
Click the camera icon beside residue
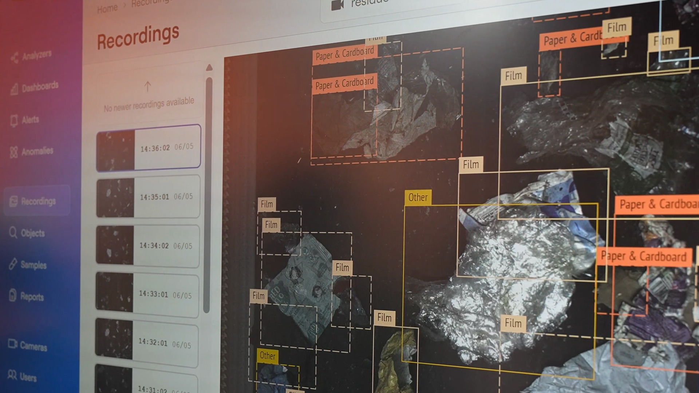[x=337, y=5]
